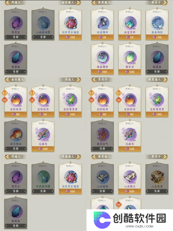Select the 聚灵道人 label beside the right arrow
The image size is (173, 231).
click(x=154, y=80)
